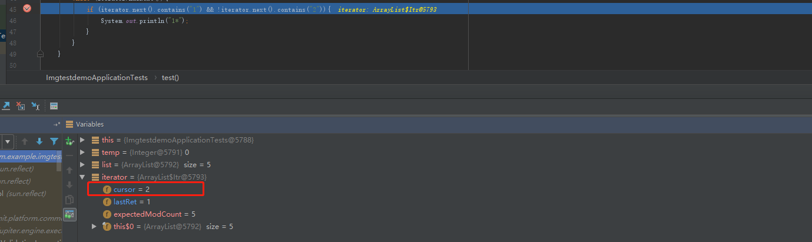This screenshot has width=812, height=242.
Task: Select 'temp = {Integer@5791} 0' variable row
Action: (x=140, y=153)
